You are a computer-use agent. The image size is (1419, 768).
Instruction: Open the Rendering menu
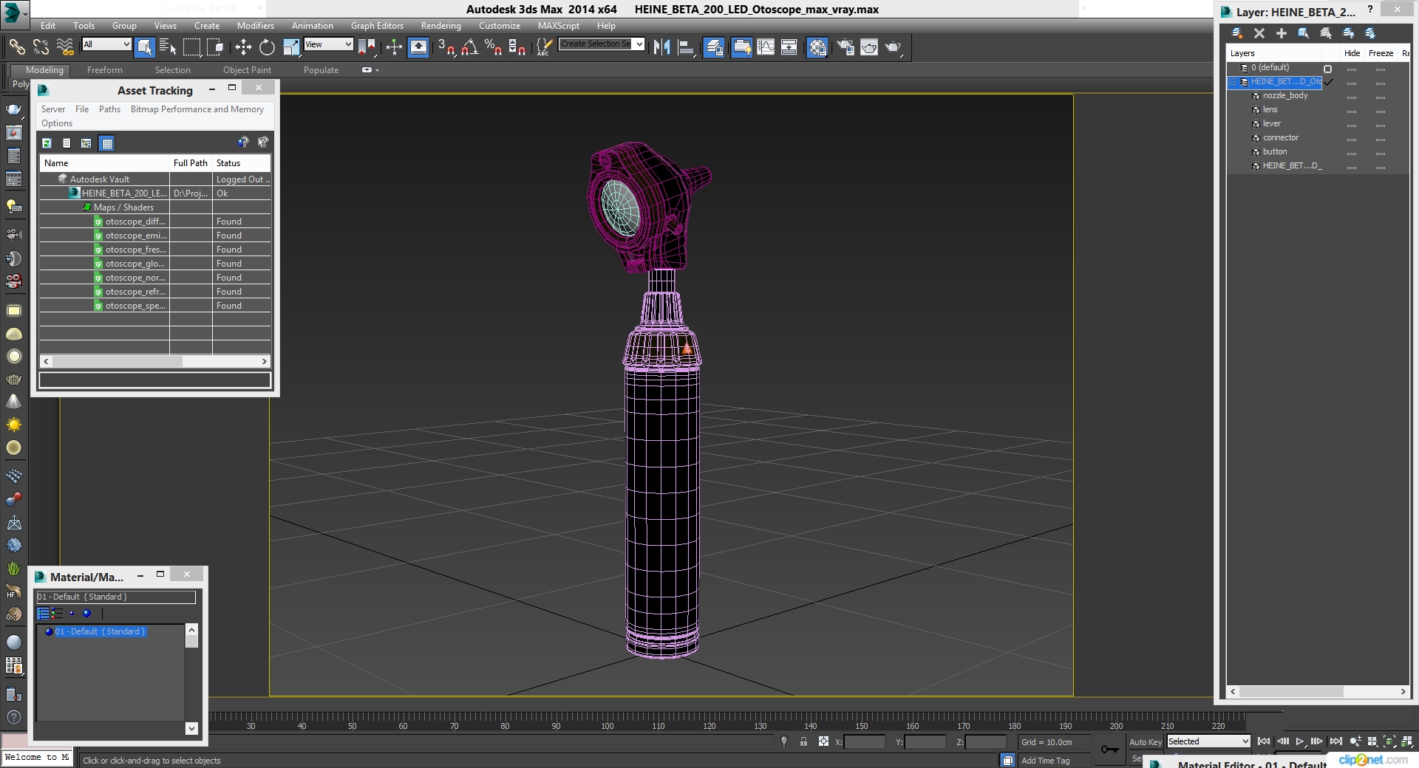click(441, 25)
